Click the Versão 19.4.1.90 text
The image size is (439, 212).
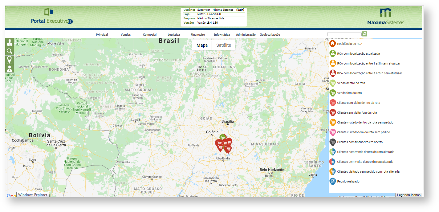point(208,23)
